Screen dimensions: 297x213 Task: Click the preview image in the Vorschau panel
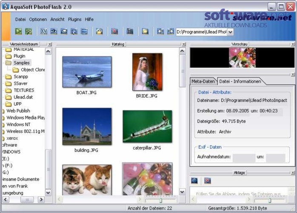[242, 58]
